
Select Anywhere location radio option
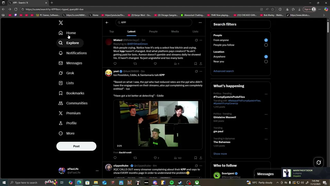tap(266, 57)
